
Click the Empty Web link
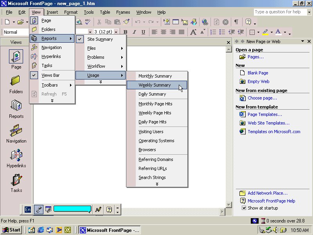(258, 81)
